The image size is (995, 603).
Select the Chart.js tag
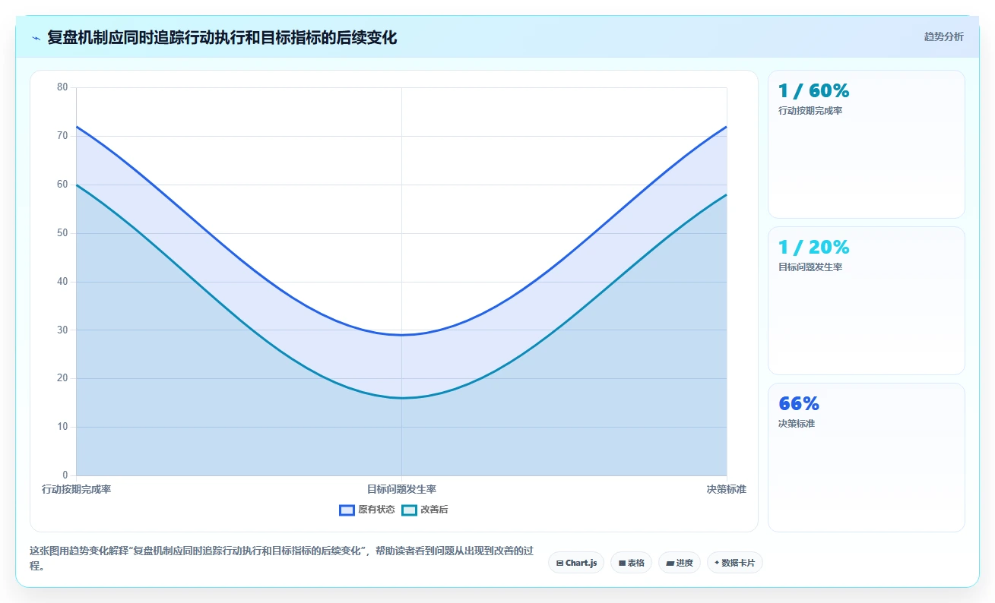pos(576,563)
